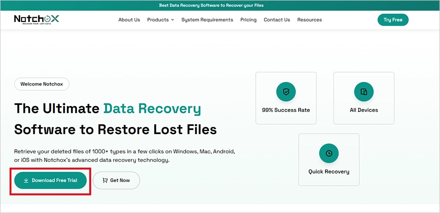This screenshot has height=213, width=440.
Task: Click the clock icon in Quick Recovery card
Action: (329, 153)
